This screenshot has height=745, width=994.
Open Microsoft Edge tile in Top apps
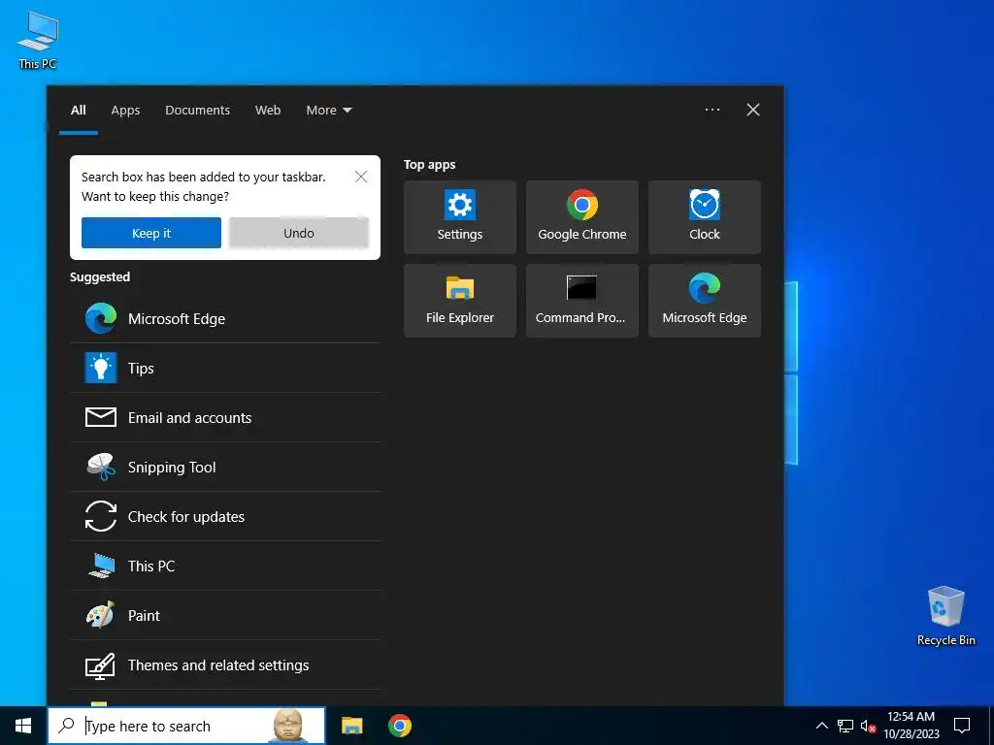(705, 301)
